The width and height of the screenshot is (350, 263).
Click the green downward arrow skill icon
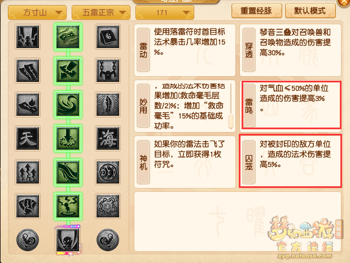click(x=68, y=138)
